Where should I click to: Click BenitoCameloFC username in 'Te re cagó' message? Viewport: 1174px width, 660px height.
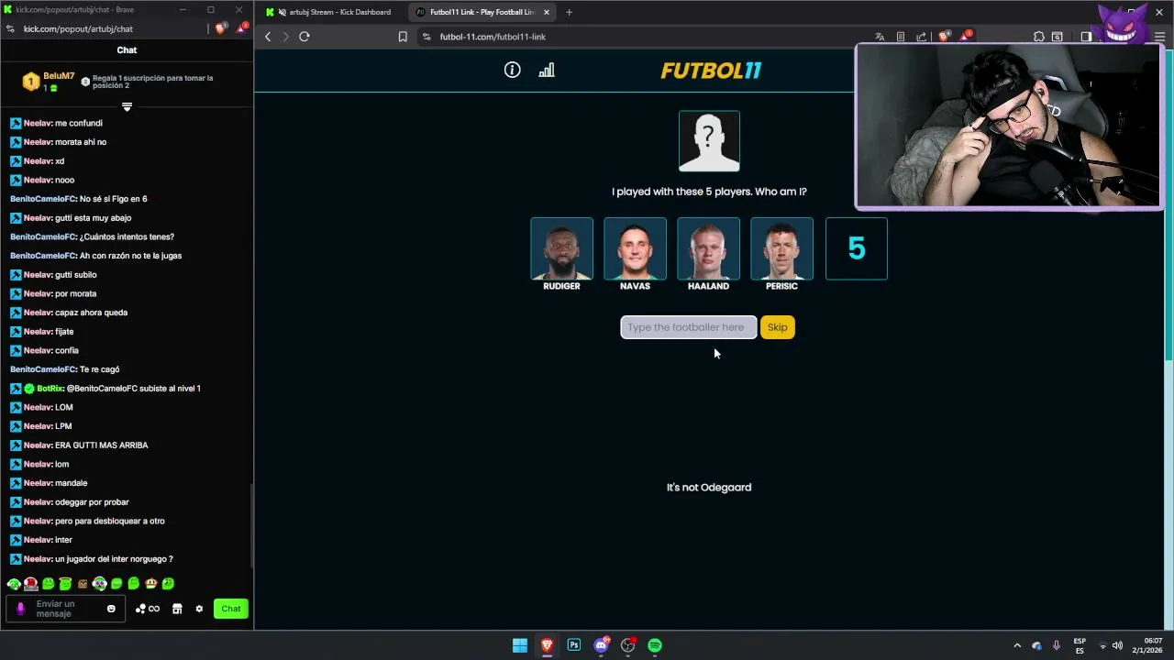pos(43,369)
